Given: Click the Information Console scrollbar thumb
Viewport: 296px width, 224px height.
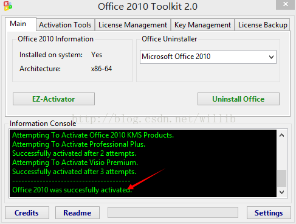Looking at the screenshot, I should [281, 178].
